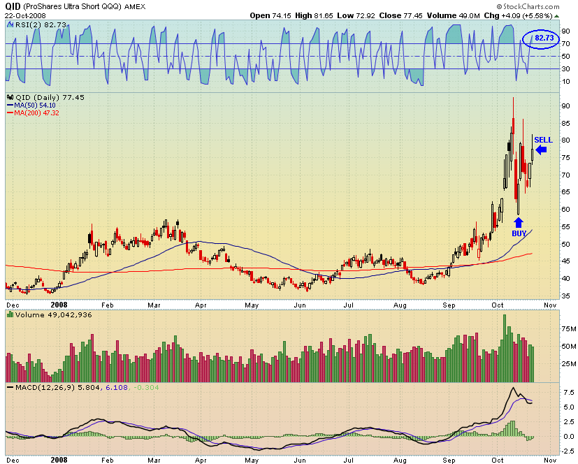
Task: Click the "RSI(2) 82.73" panel label
Action: coord(41,24)
